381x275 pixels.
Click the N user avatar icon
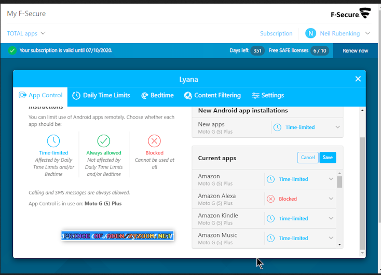coord(310,33)
